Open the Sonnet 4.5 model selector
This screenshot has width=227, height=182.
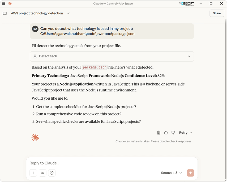point(171,173)
